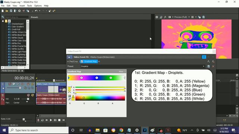239x134 pixels.
Task: Open project Properties gear in the toolbar
Action: click(x=19, y=11)
